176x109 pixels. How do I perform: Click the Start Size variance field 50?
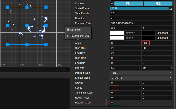(x=157, y=48)
